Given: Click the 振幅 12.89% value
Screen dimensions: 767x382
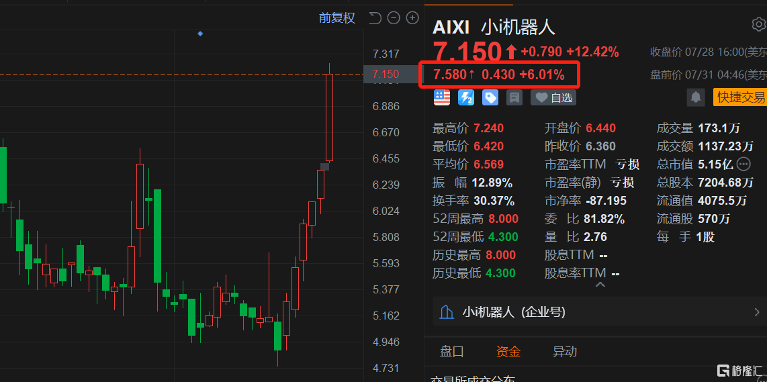Looking at the screenshot, I should (492, 183).
